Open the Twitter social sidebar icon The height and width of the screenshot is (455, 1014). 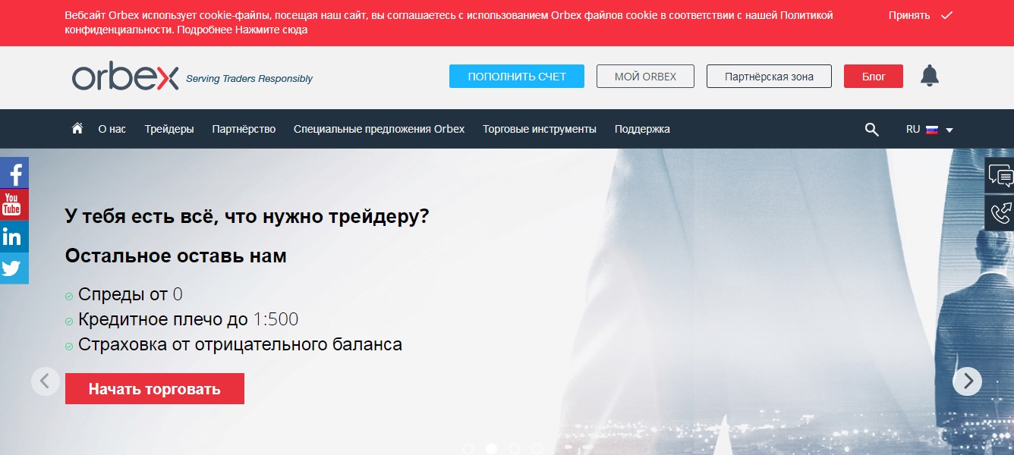click(12, 268)
